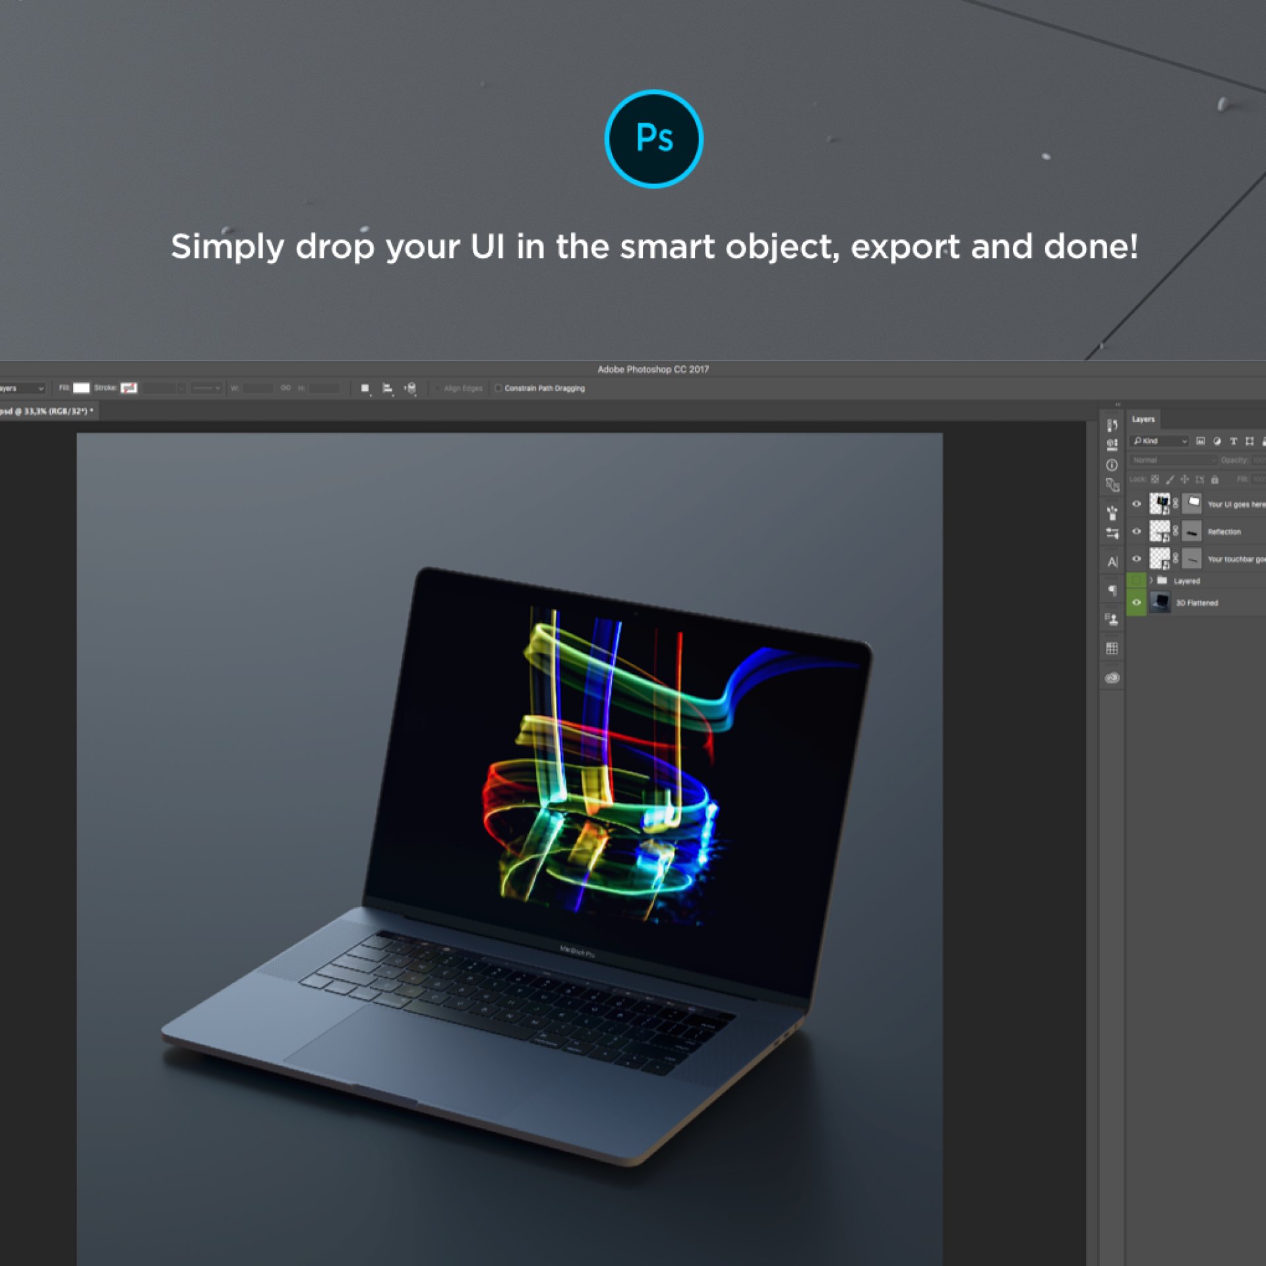Open the Kind filter dropdown
The width and height of the screenshot is (1266, 1266).
coord(1159,441)
